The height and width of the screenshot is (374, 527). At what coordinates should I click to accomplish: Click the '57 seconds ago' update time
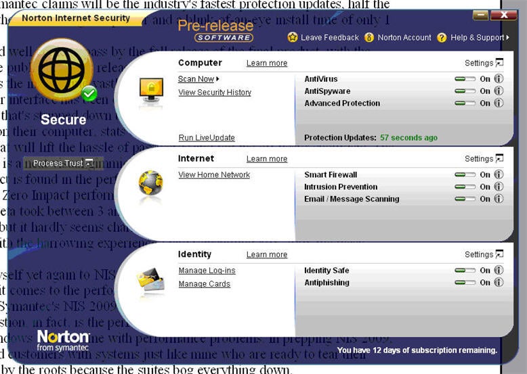408,137
